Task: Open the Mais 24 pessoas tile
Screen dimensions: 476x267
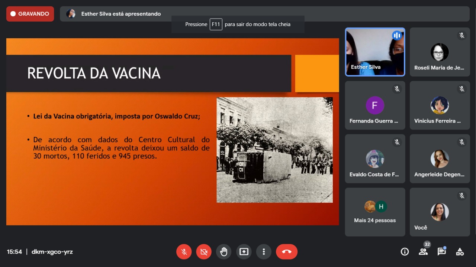Action: point(375,212)
